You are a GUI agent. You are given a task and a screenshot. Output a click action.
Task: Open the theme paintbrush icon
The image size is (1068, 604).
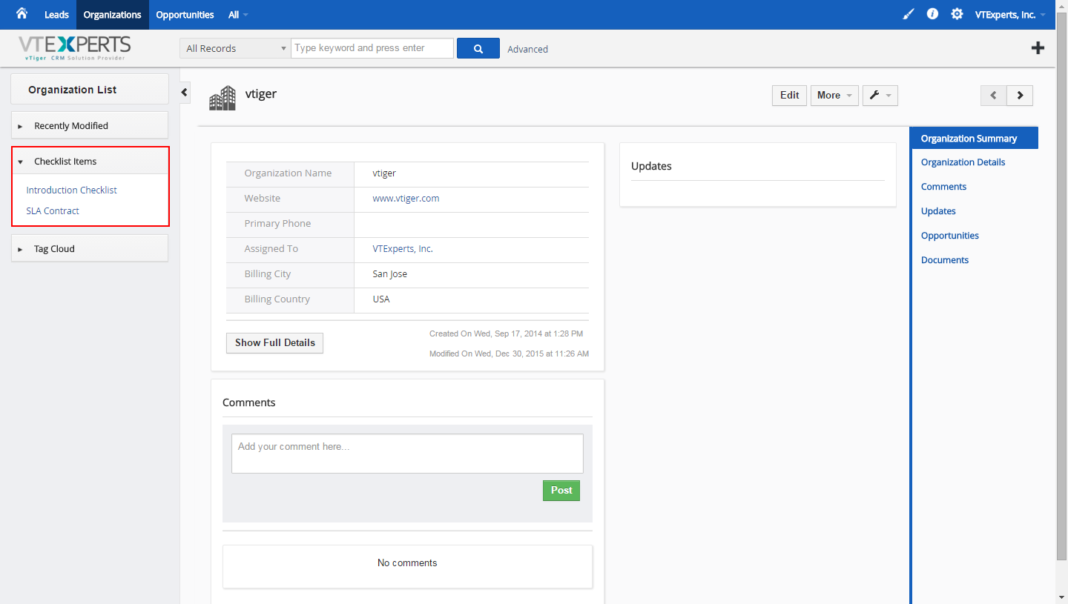[909, 14]
